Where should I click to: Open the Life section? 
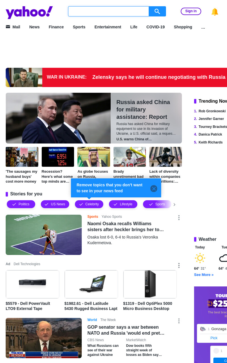134,27
